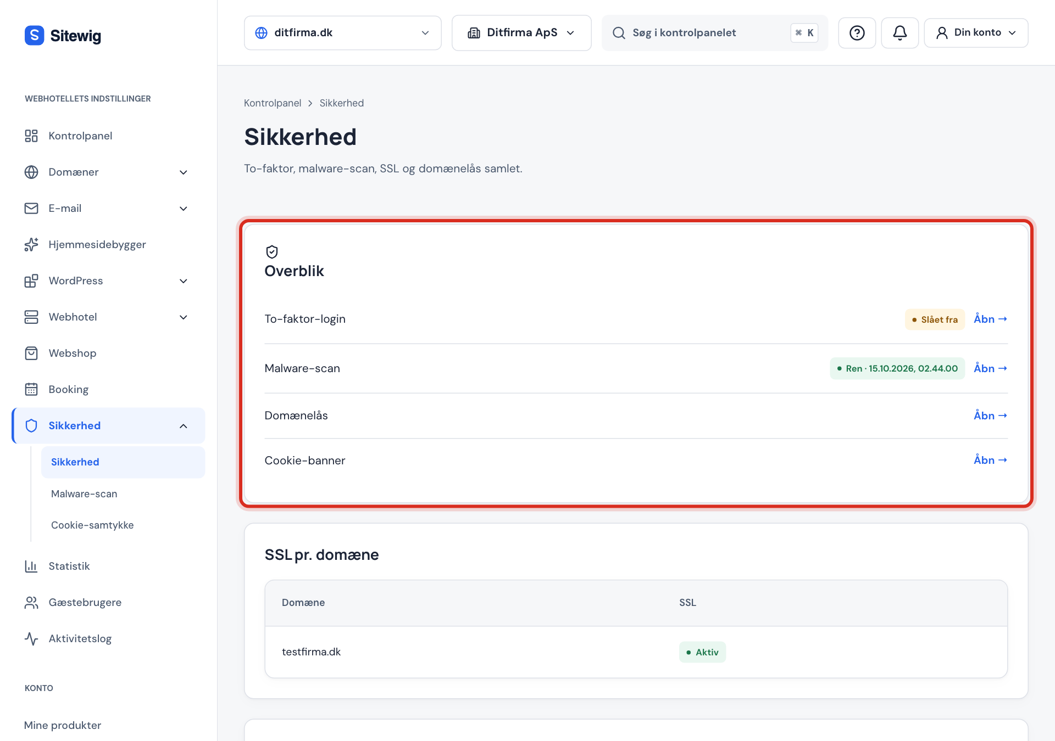Viewport: 1055px width, 741px height.
Task: Click the Webshop bag icon in sidebar
Action: click(31, 353)
